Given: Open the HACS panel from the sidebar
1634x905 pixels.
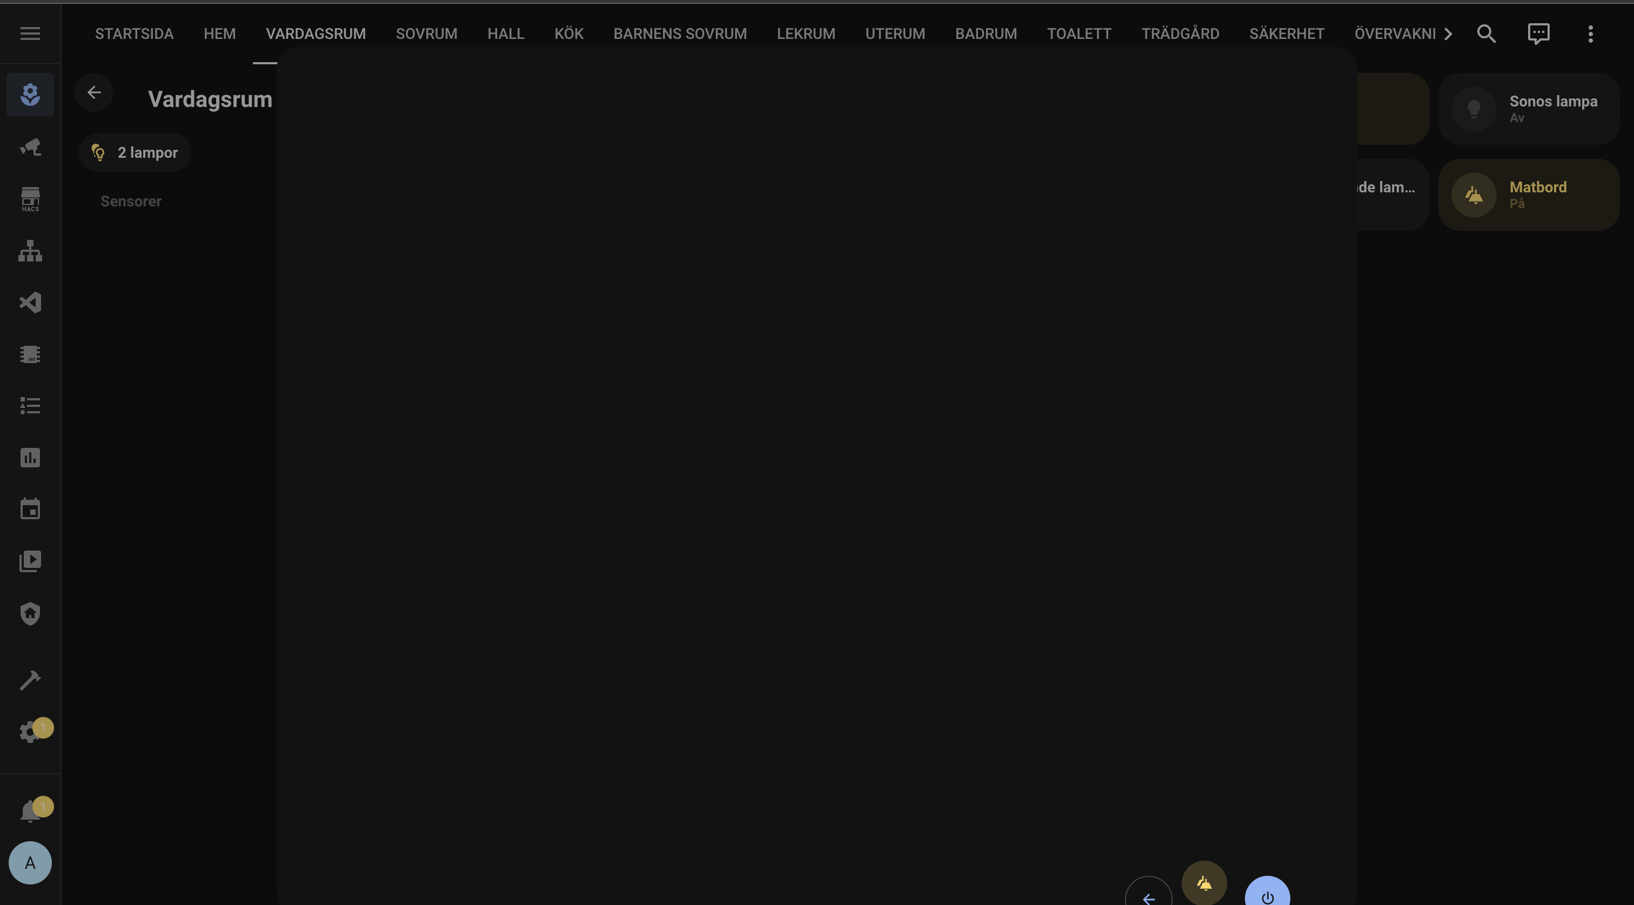Looking at the screenshot, I should click(30, 199).
